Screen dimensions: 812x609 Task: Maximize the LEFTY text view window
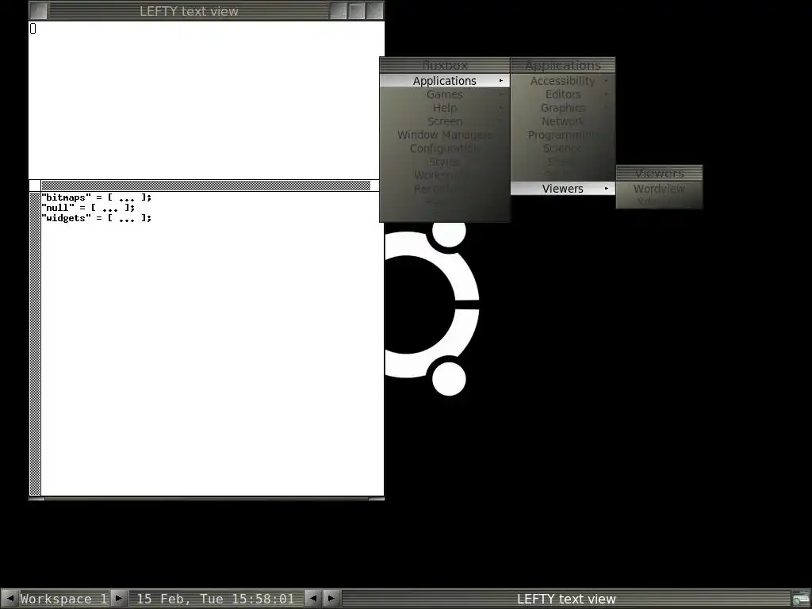(356, 11)
